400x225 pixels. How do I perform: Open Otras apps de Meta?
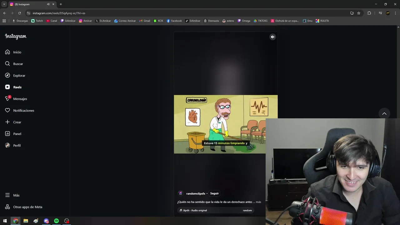23,207
